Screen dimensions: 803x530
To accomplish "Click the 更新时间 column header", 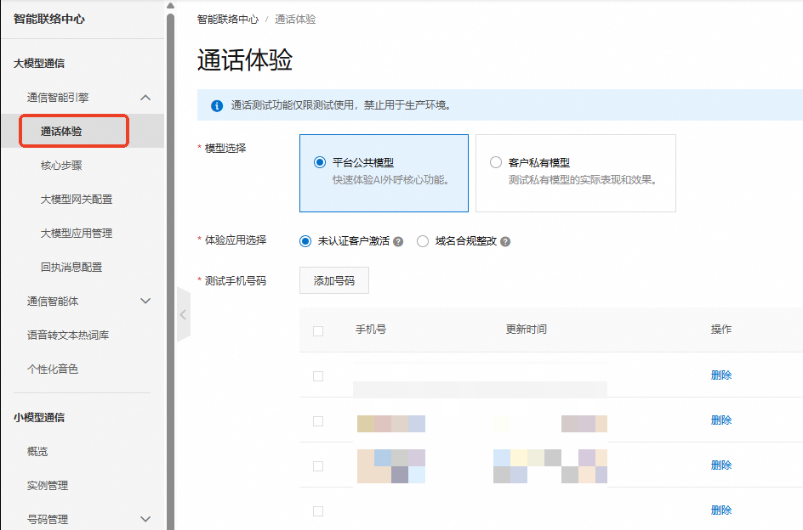I will pos(526,330).
